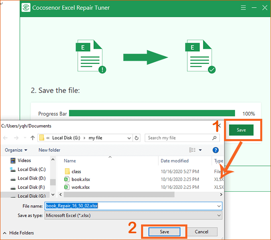Screen dimensions: 271x240
Task: Select the work.xlsx file
Action: [x=81, y=187]
